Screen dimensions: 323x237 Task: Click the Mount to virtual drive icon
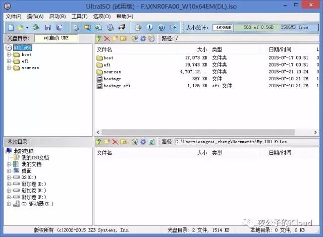pyautogui.click(x=110, y=27)
